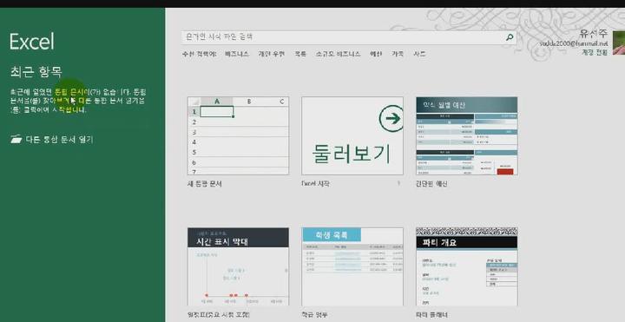Screen dimensions: 625x322
Task: Click the user name 유서주
Action: coord(593,34)
